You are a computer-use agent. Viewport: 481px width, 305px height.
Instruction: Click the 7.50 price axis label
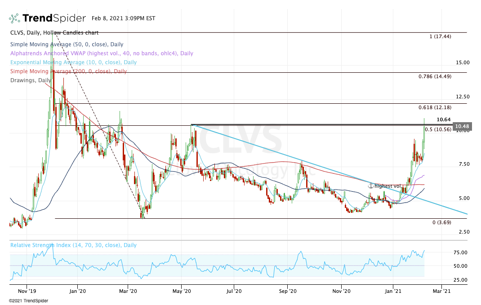point(464,164)
